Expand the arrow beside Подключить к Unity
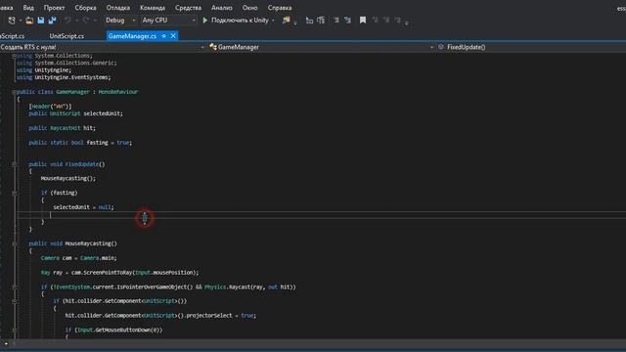Viewport: 626px width, 352px height. pos(273,21)
